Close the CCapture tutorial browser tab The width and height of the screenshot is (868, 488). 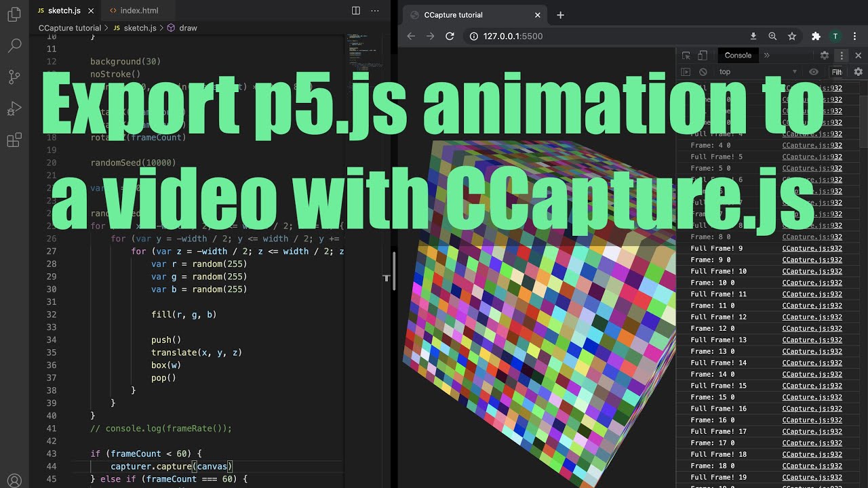(x=538, y=15)
